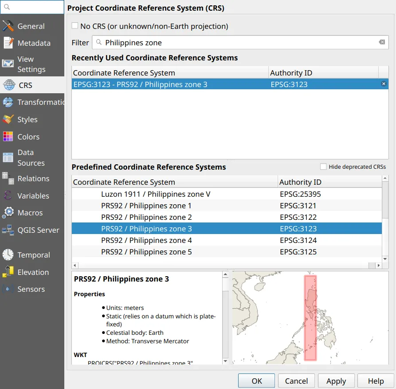The height and width of the screenshot is (389, 396).
Task: Click EPSG:25395 authority ID cell
Action: (300, 194)
